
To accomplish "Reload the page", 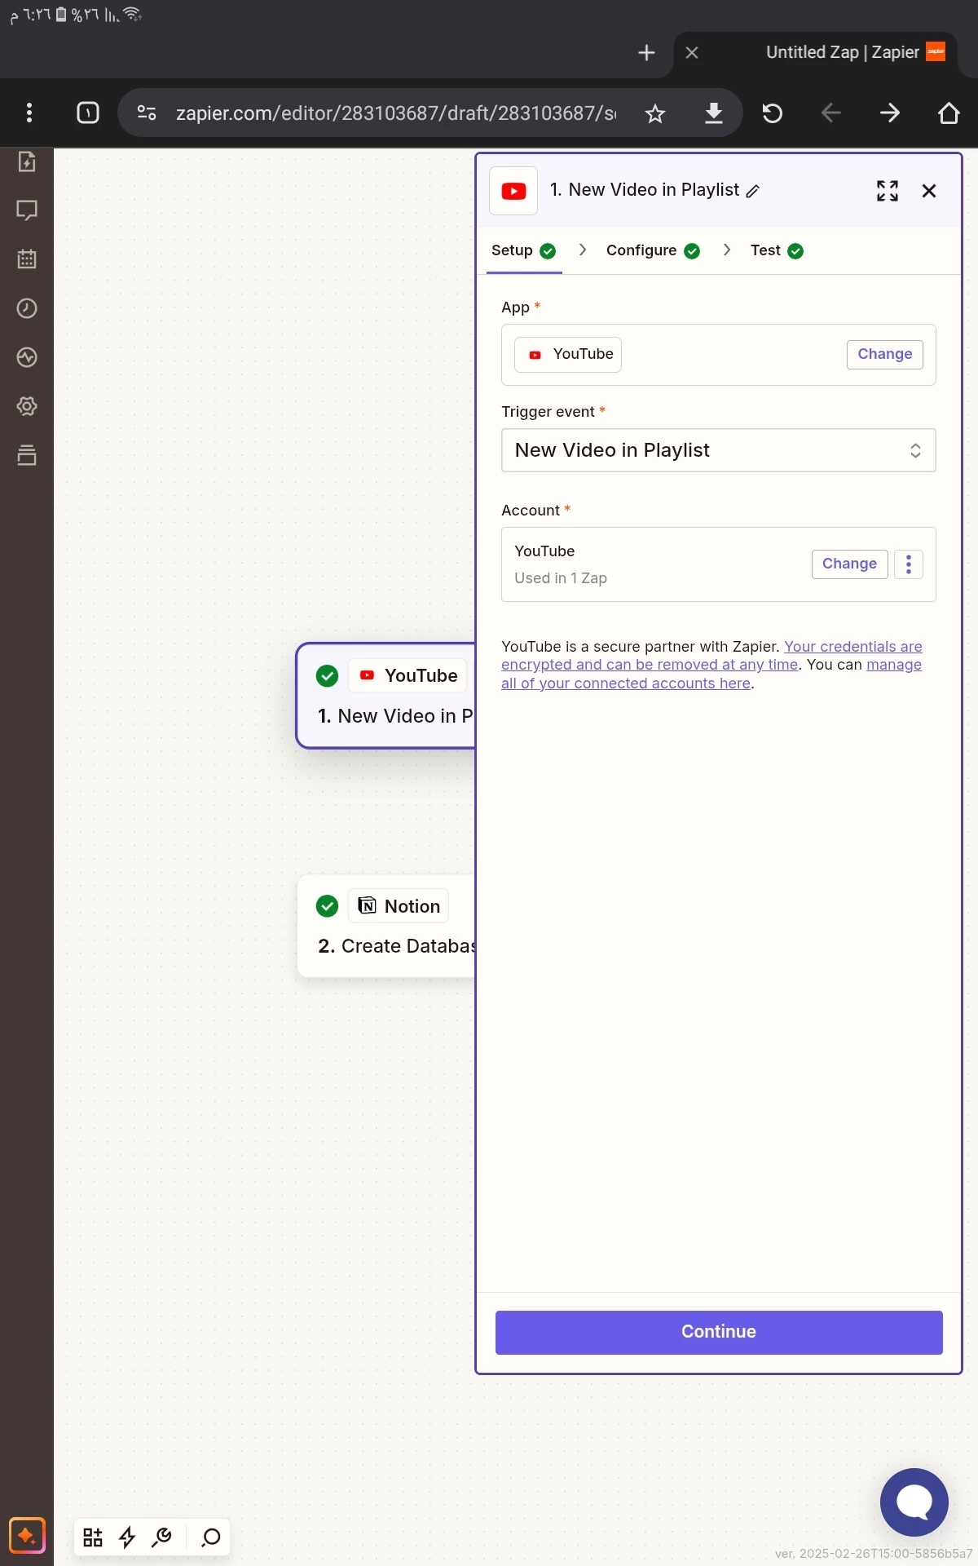I will [x=773, y=113].
